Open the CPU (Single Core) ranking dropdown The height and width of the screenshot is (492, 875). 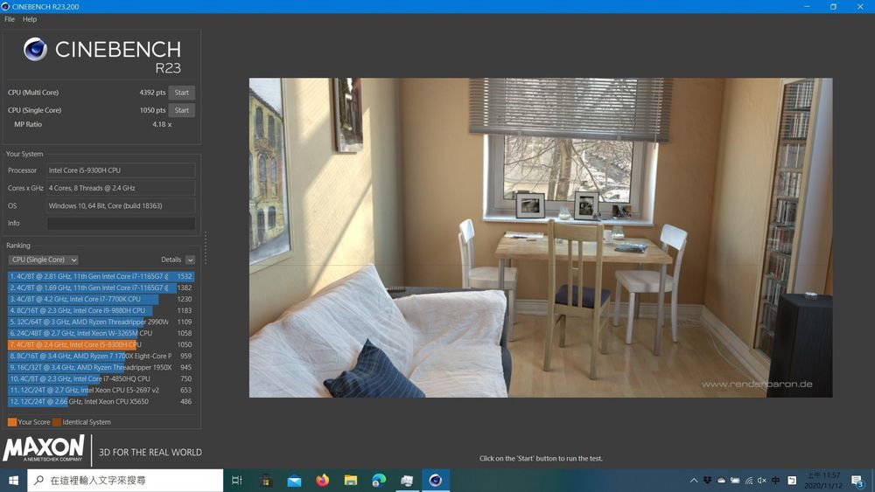[44, 260]
